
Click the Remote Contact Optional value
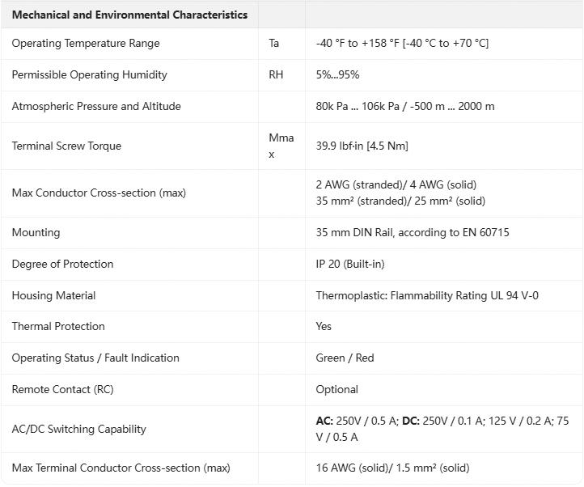[x=336, y=390]
